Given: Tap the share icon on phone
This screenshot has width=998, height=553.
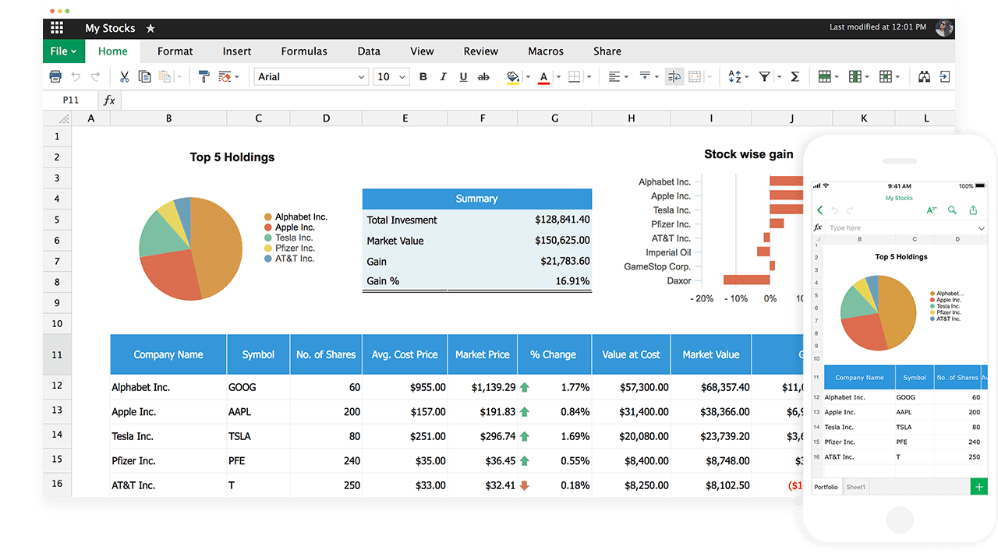Looking at the screenshot, I should point(973,210).
